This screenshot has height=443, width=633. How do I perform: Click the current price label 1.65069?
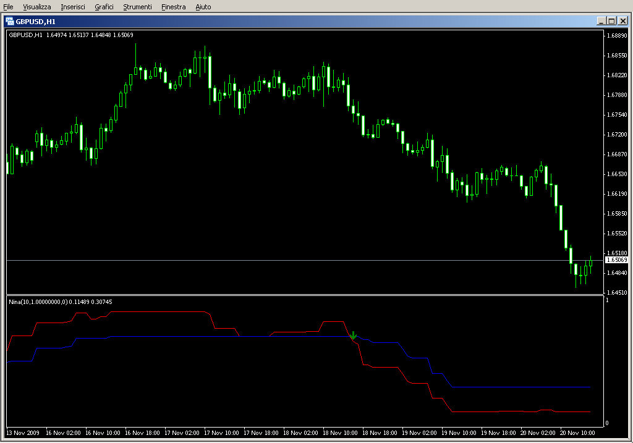click(x=616, y=261)
